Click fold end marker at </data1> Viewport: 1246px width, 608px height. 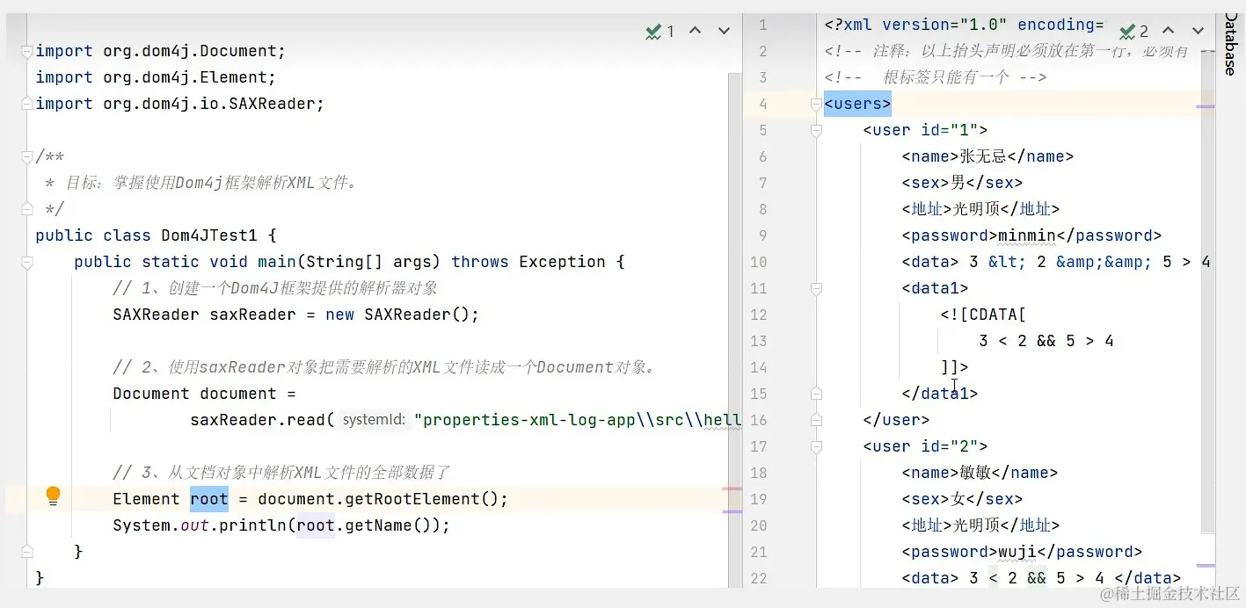pyautogui.click(x=816, y=394)
